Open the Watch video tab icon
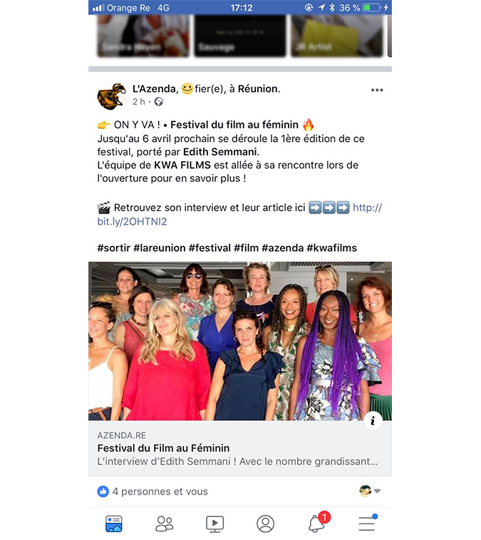 pos(214,524)
